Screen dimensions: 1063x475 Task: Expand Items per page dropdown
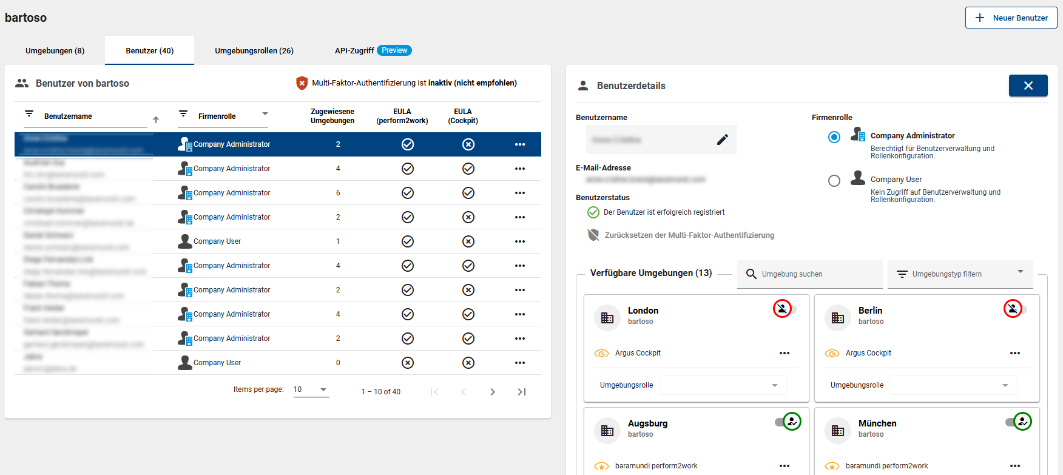(x=311, y=389)
